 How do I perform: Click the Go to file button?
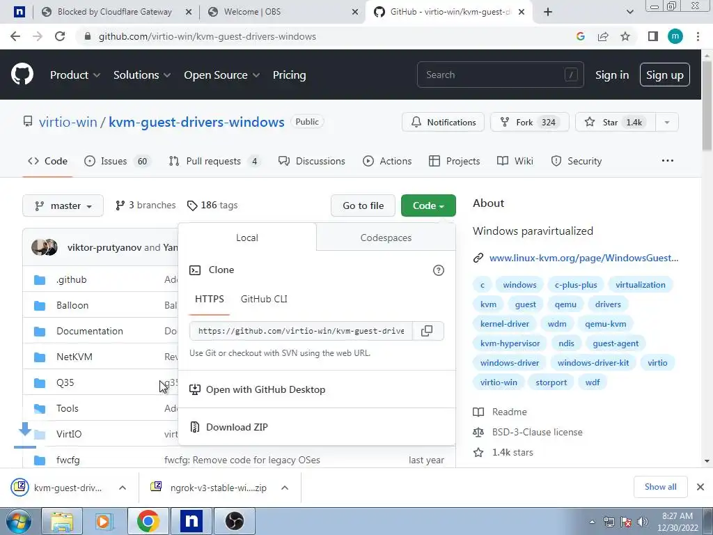coord(363,206)
